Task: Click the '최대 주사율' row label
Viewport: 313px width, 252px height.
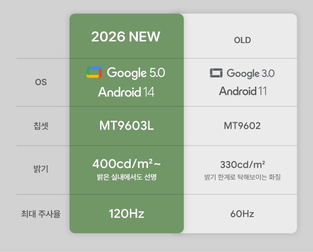Action: click(x=41, y=214)
